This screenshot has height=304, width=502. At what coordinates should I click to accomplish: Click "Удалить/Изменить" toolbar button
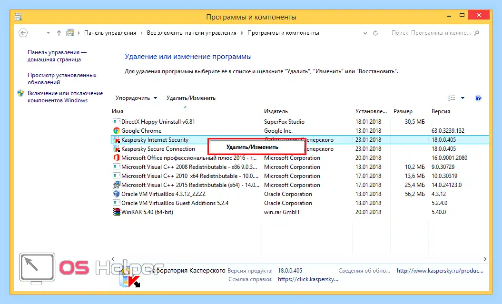(x=191, y=98)
